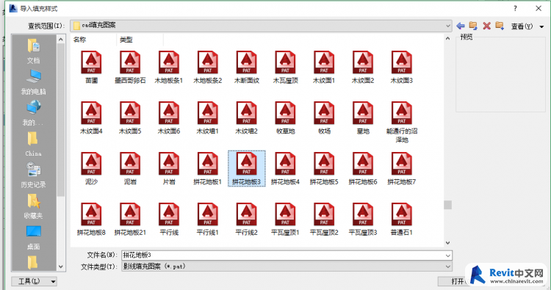Screen dimensions: 551x290
Task: Open 桌面 in the places sidebar
Action: [33, 237]
